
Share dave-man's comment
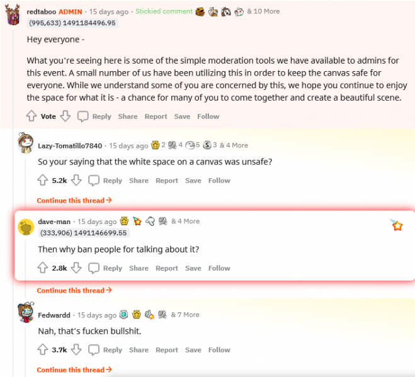pyautogui.click(x=139, y=268)
